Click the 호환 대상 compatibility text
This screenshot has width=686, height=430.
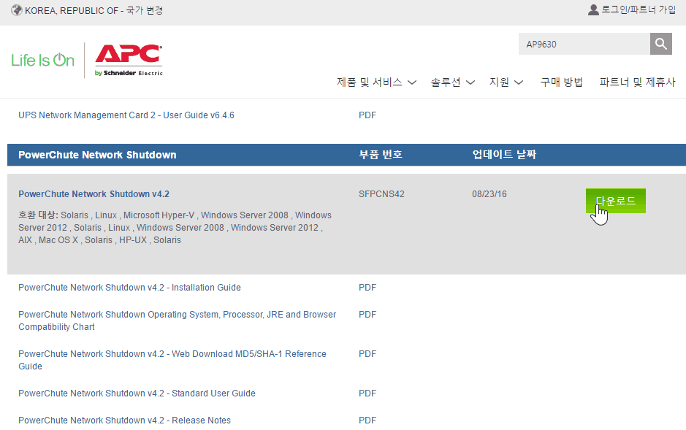175,228
